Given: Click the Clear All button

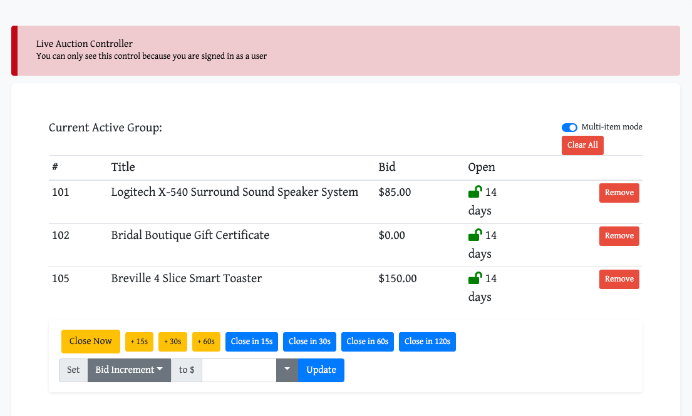Looking at the screenshot, I should coord(582,145).
